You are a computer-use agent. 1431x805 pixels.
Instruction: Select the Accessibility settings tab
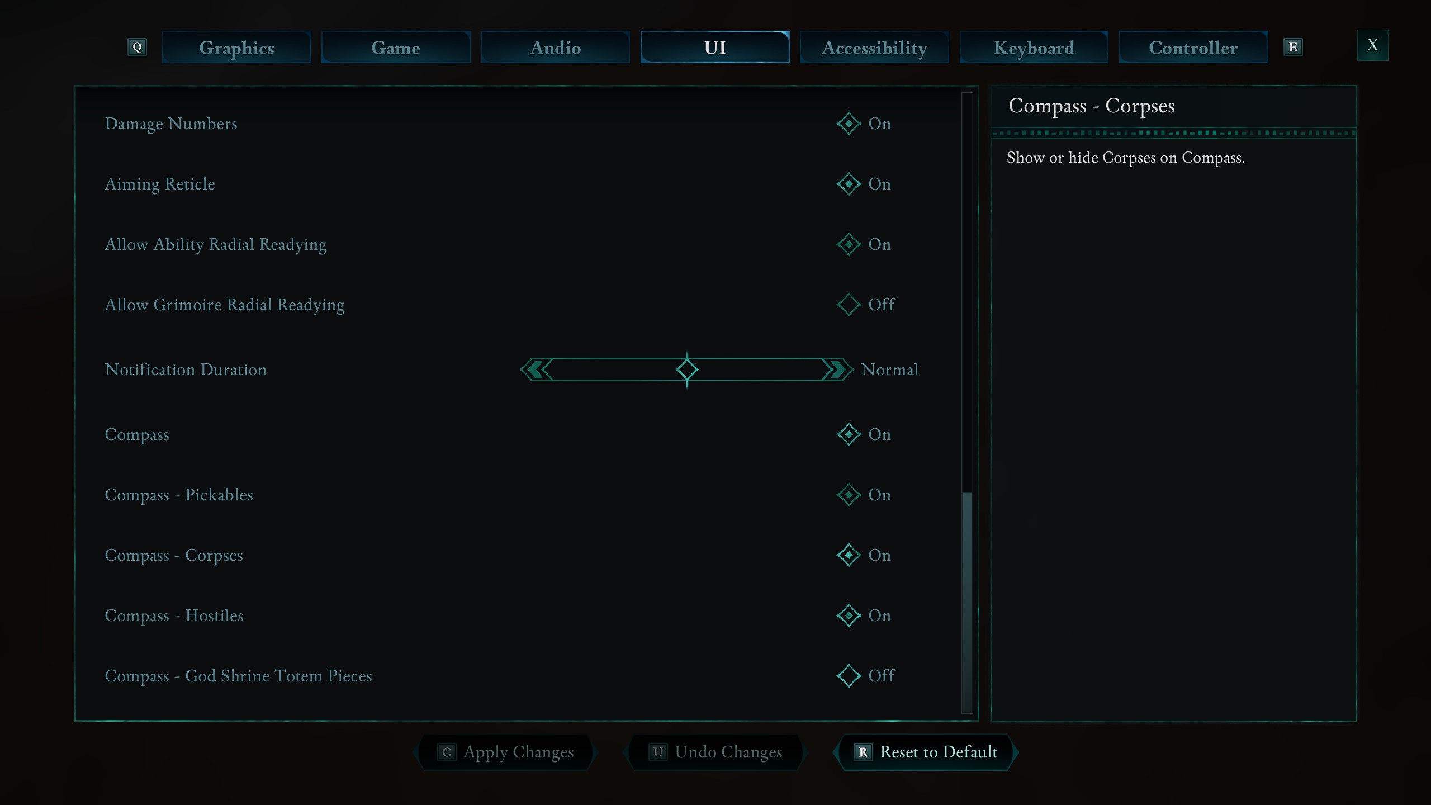point(874,47)
